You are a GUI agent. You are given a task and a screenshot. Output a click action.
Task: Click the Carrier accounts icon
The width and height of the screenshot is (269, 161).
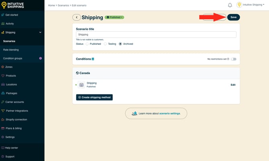click(x=2, y=102)
